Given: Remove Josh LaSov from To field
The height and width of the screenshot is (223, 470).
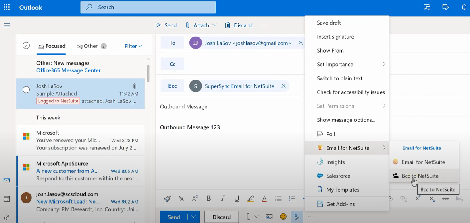Looking at the screenshot, I should (301, 43).
